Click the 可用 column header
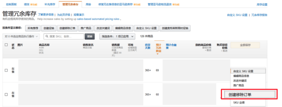 (130, 45)
